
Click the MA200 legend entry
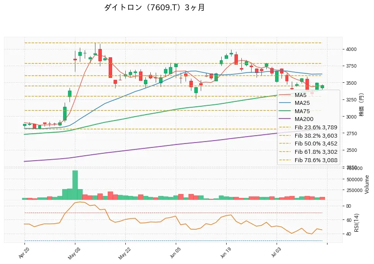click(x=296, y=119)
